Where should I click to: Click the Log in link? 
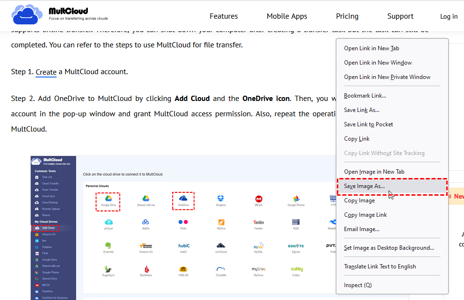(449, 17)
